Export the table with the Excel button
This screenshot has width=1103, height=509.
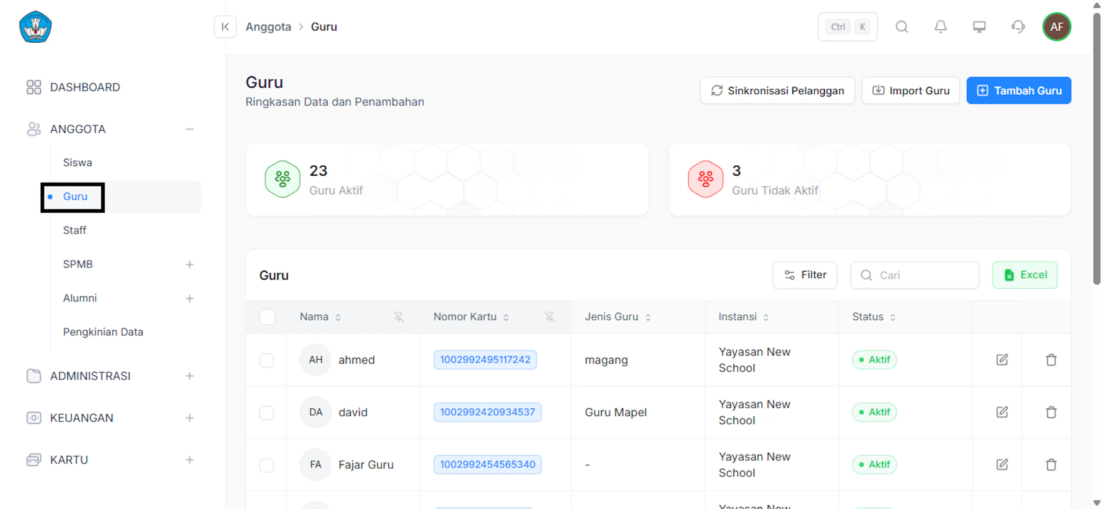pos(1025,275)
